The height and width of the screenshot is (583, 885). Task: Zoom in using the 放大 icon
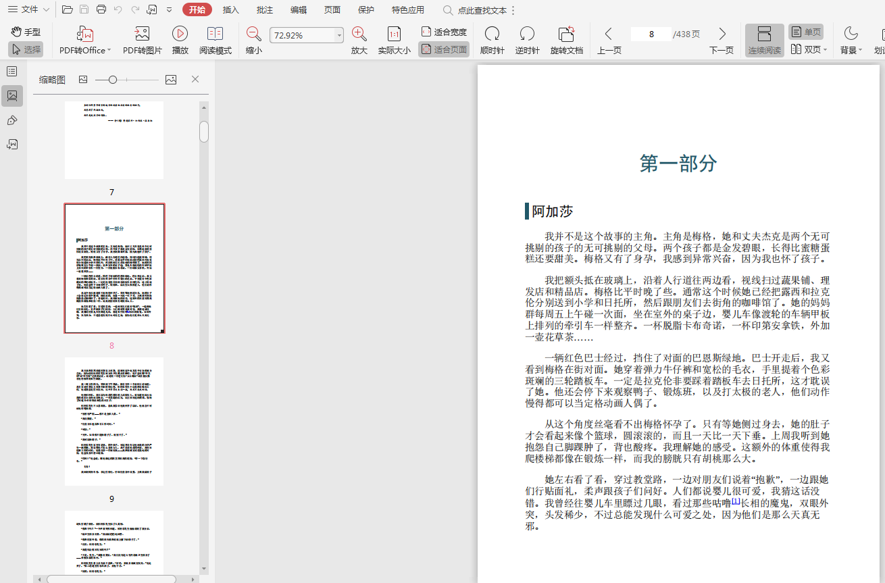tap(359, 34)
